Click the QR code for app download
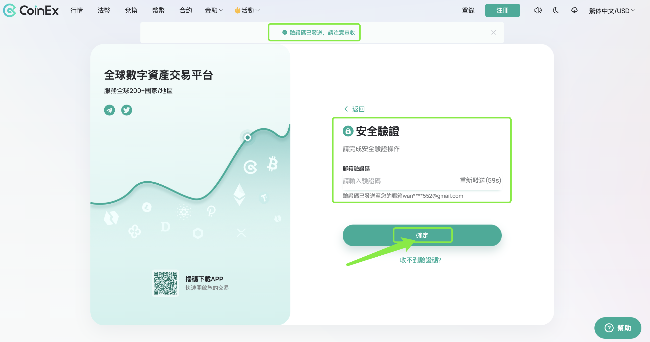 [165, 283]
